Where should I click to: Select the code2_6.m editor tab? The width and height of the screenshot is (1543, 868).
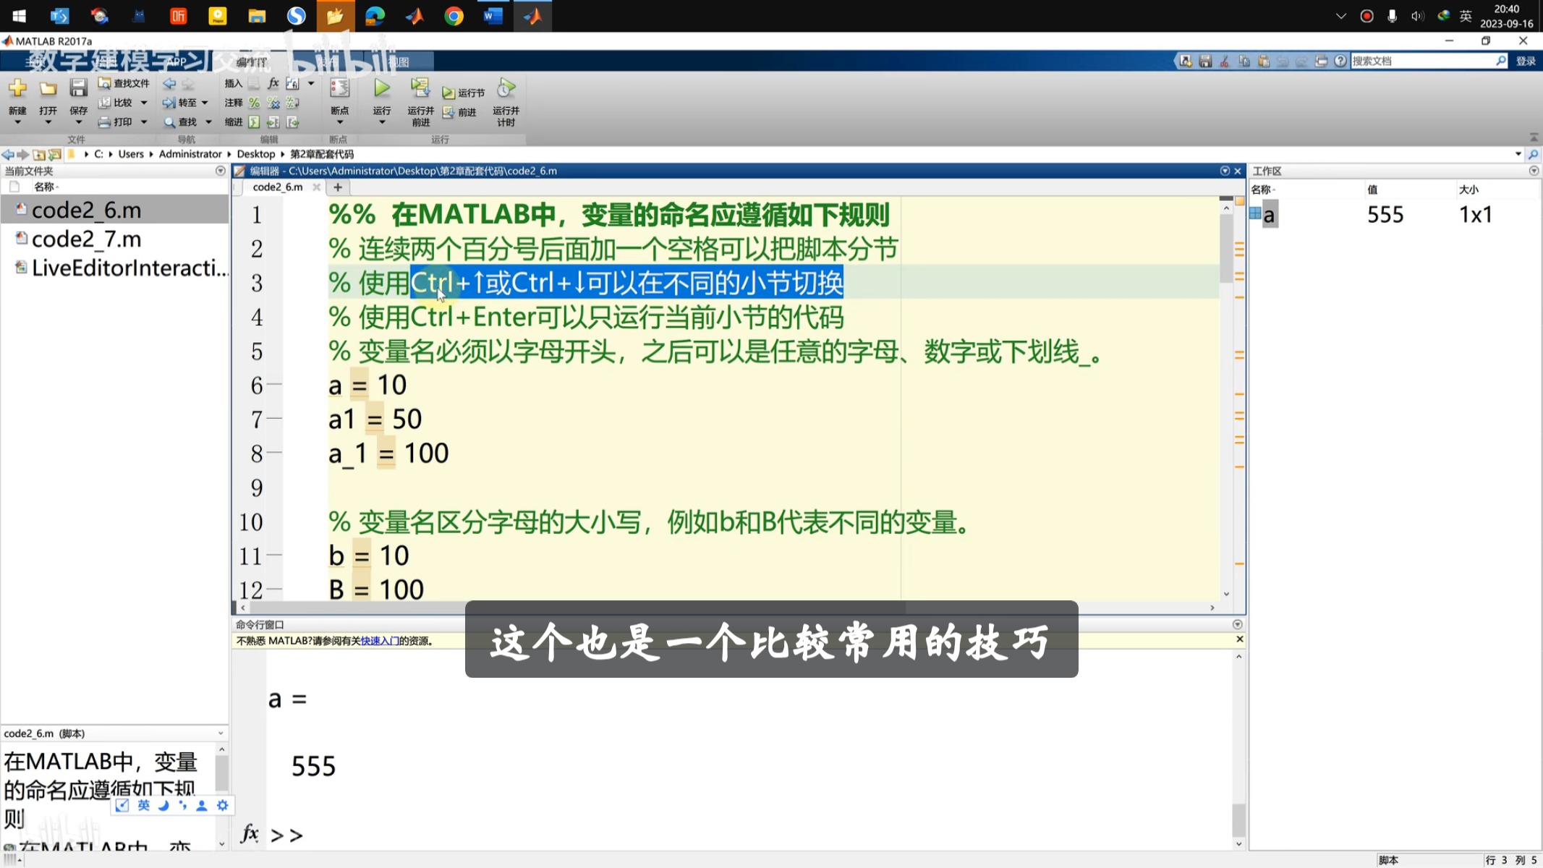coord(278,187)
